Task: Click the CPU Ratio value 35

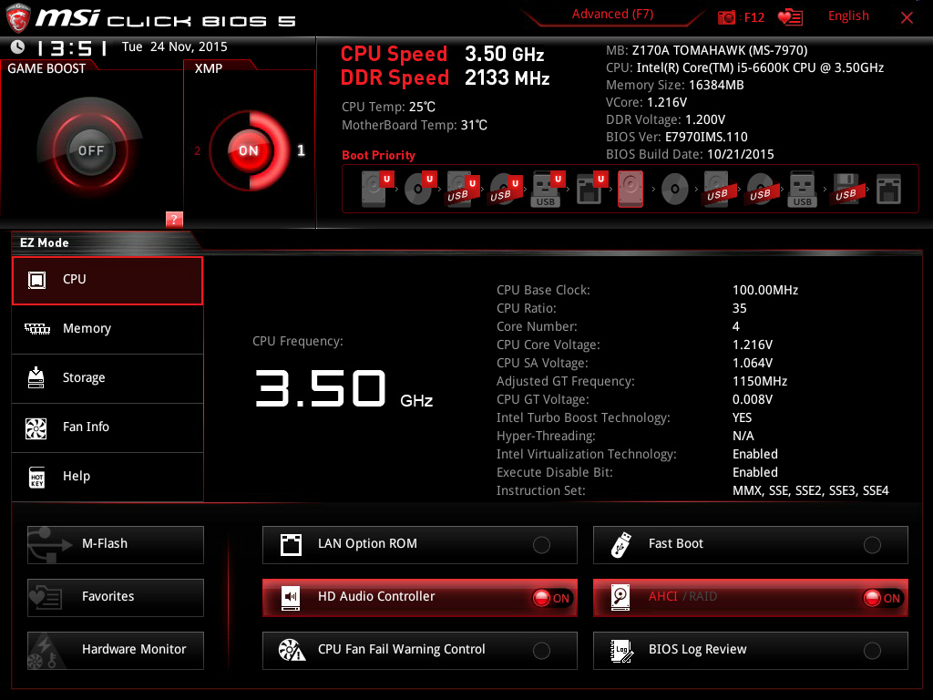Action: [739, 308]
